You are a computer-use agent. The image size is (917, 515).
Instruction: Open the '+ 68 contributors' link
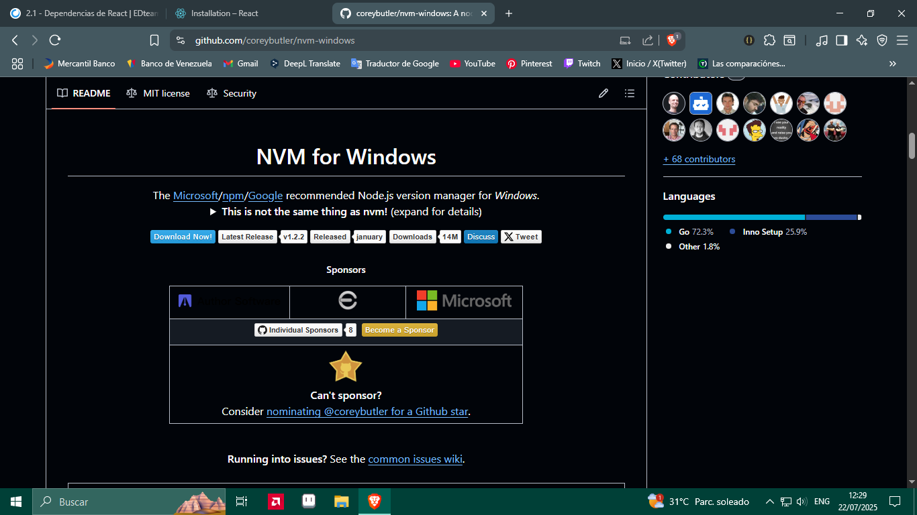pyautogui.click(x=699, y=159)
